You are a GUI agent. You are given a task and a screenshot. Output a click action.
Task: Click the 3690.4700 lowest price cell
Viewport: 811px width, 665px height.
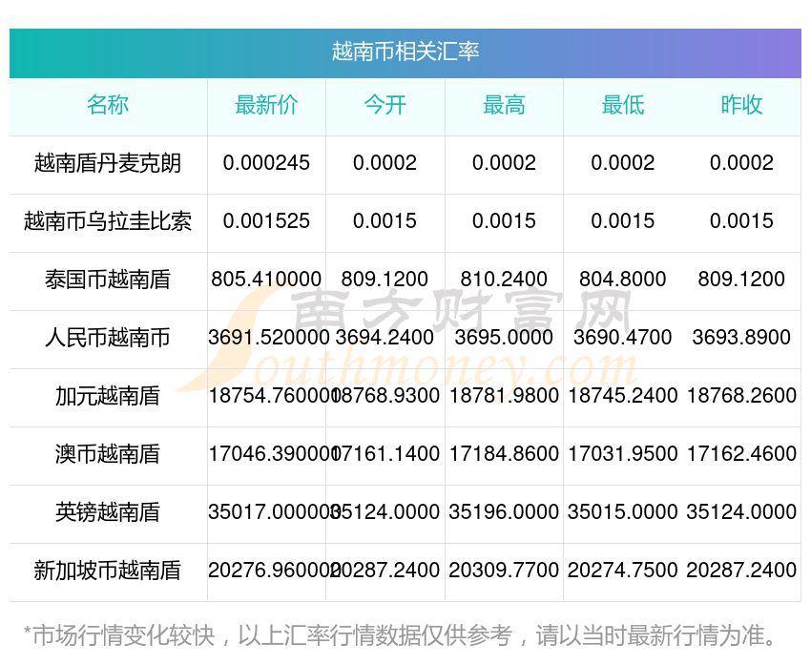(x=622, y=338)
